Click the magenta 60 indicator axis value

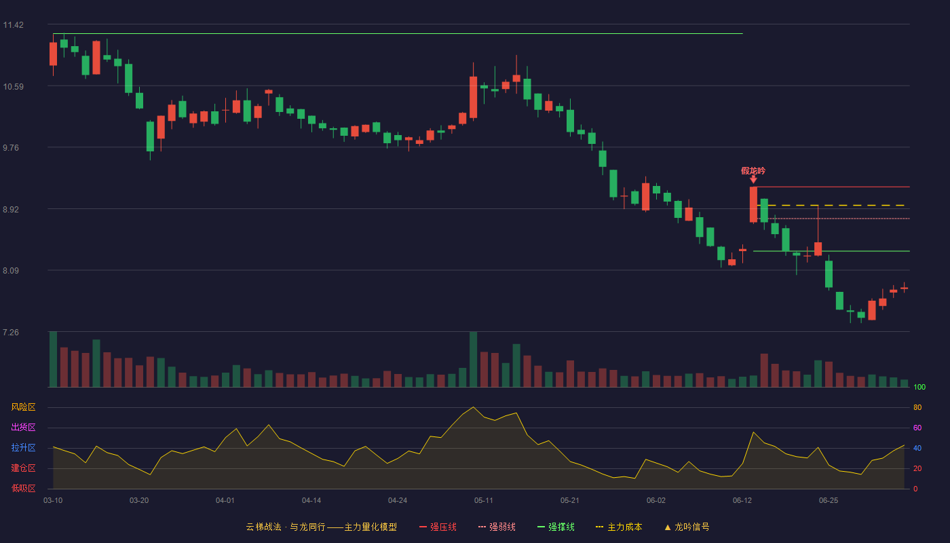[917, 428]
